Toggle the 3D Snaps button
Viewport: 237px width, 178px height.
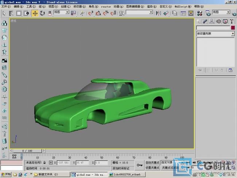(x=91, y=13)
